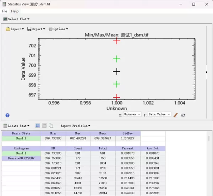Open the Select Plot dropdown
This screenshot has height=196, width=213.
pos(16,19)
